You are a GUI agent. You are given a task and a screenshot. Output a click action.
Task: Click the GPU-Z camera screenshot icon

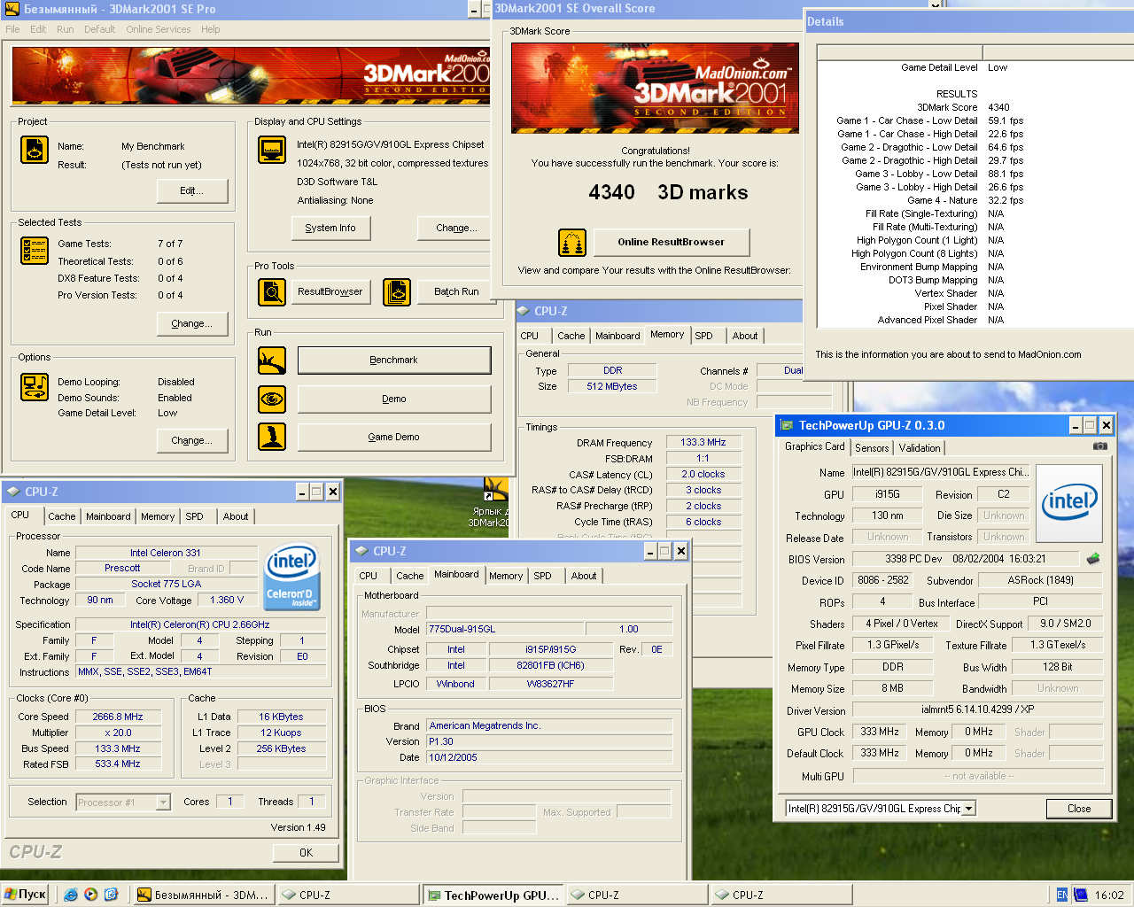tap(1099, 446)
